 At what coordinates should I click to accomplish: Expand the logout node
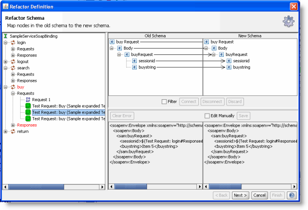pyautogui.click(x=5, y=62)
